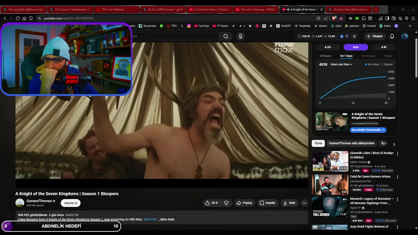418x235 pixels.
Task: Switch to Umur Tezer X tab
Action: (348, 9)
